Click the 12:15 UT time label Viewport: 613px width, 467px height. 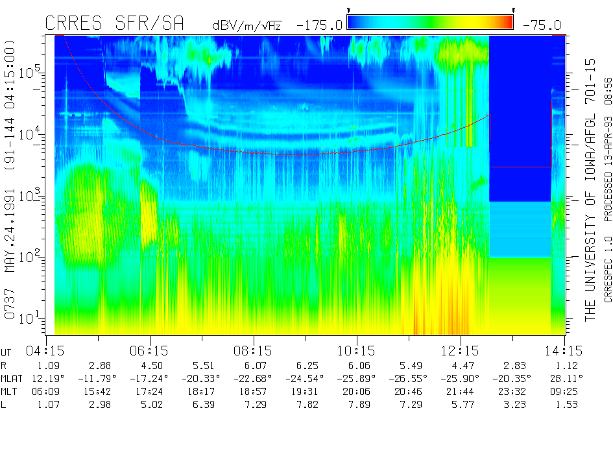click(x=461, y=351)
